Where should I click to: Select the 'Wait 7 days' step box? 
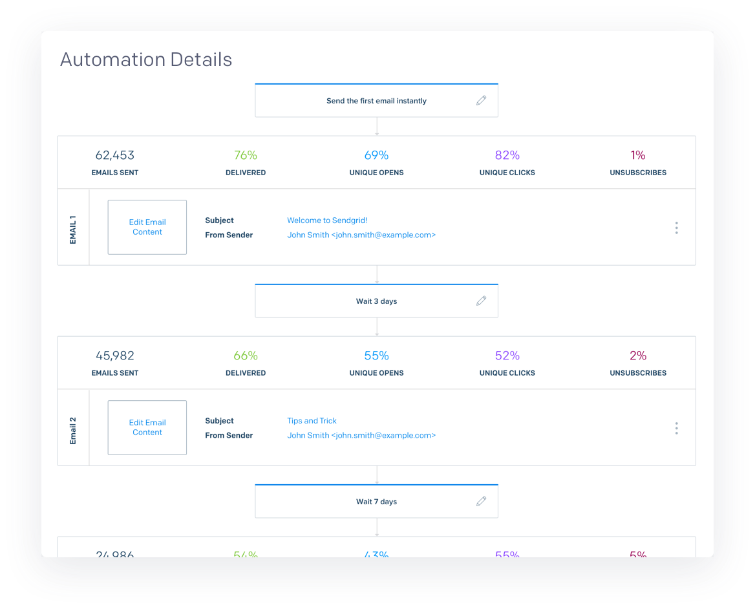click(377, 501)
